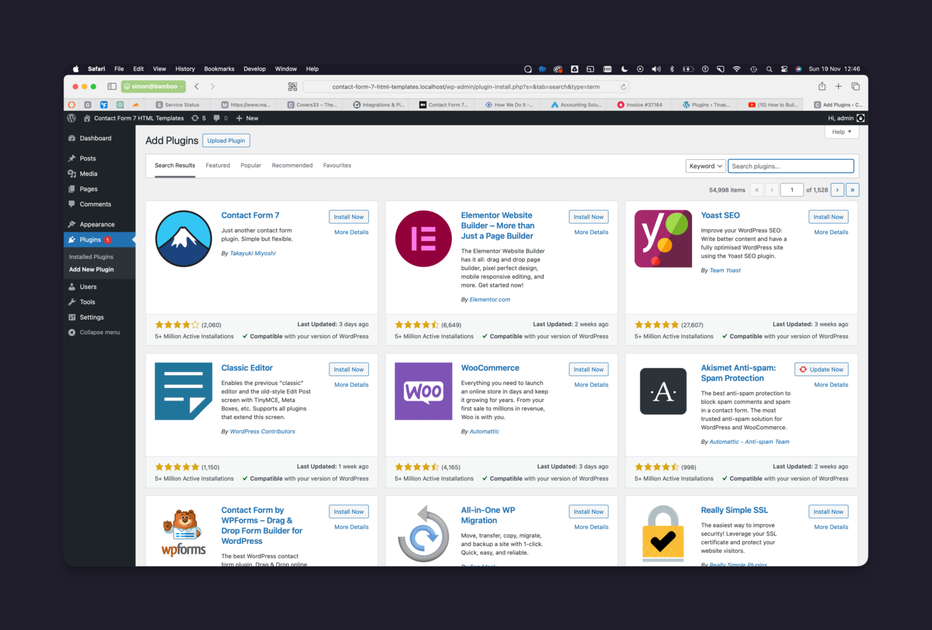Jump to the last results page
Image resolution: width=932 pixels, height=630 pixels.
(852, 190)
